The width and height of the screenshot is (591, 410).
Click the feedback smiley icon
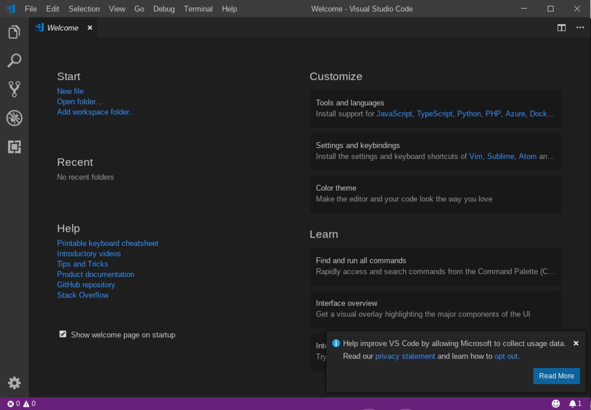point(556,404)
